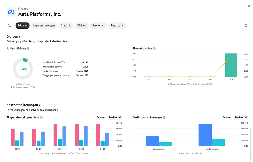The height and width of the screenshot is (162, 253).
Task: Click the Jangka panjang Liabilitas bar
Action: click(x=218, y=143)
